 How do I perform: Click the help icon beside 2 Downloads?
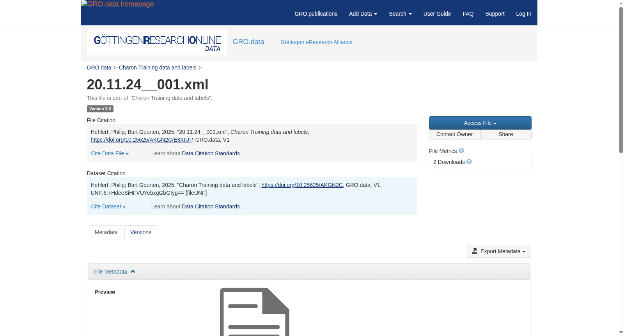click(x=469, y=162)
